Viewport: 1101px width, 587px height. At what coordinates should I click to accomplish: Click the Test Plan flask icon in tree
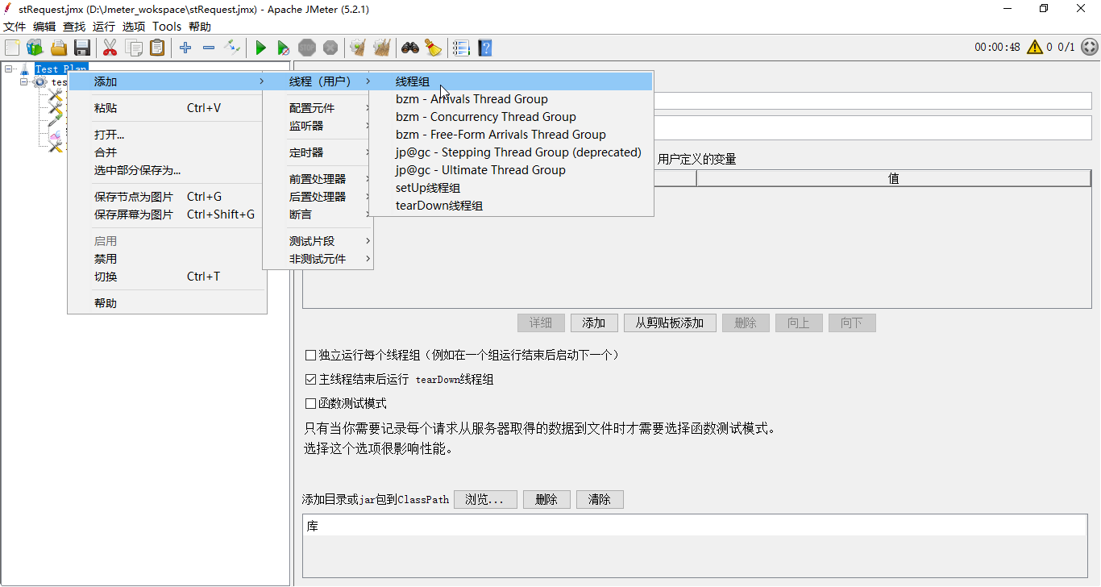(x=24, y=69)
